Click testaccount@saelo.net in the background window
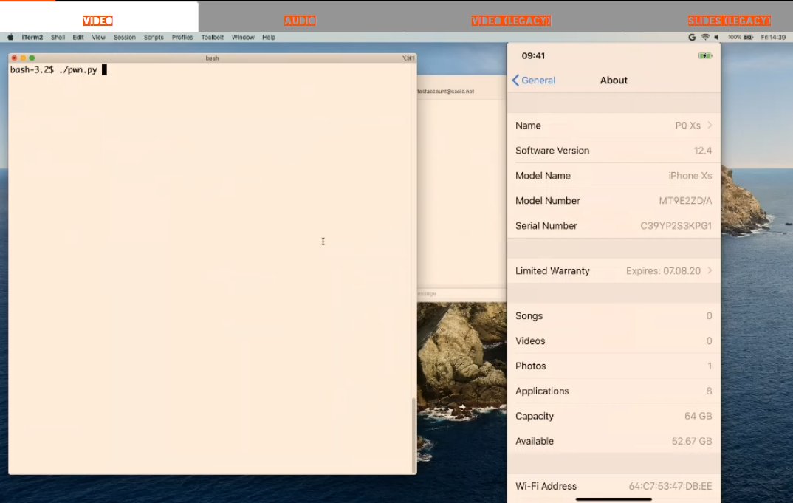This screenshot has height=503, width=793. [x=446, y=92]
